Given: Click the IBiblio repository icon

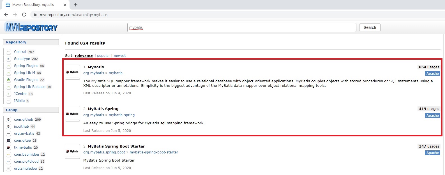Looking at the screenshot, I should pyautogui.click(x=9, y=101).
